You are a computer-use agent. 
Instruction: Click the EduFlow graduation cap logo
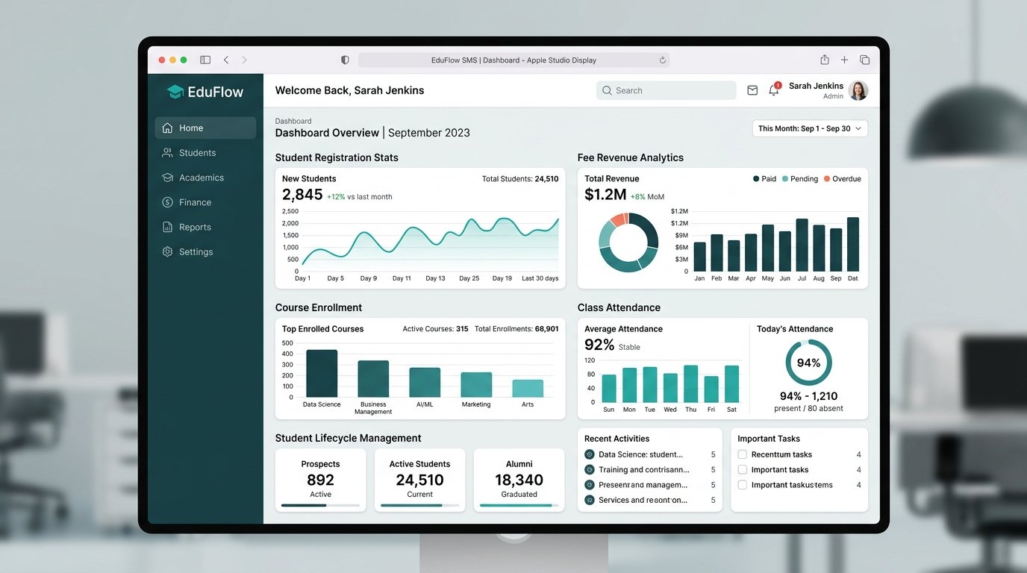tap(175, 92)
